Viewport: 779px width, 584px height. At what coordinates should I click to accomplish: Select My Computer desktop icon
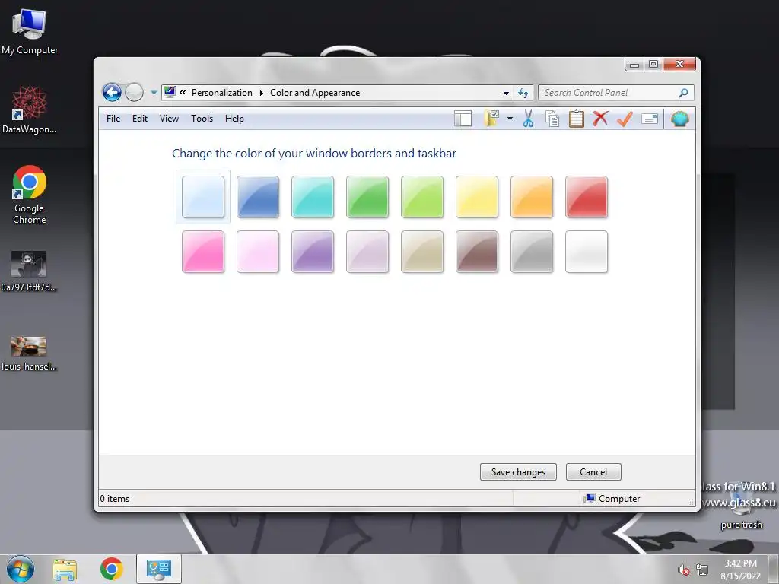(x=30, y=32)
